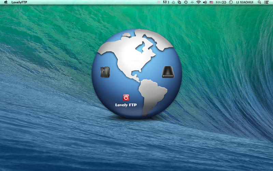Click the Lovely FTP label on the globe

pos(126,105)
